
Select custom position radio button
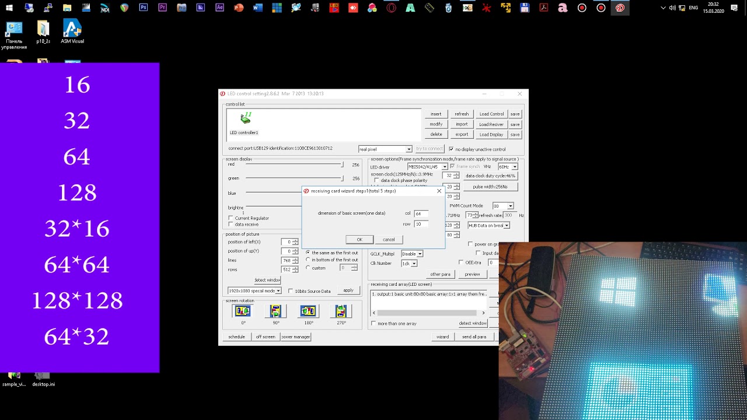pos(308,268)
